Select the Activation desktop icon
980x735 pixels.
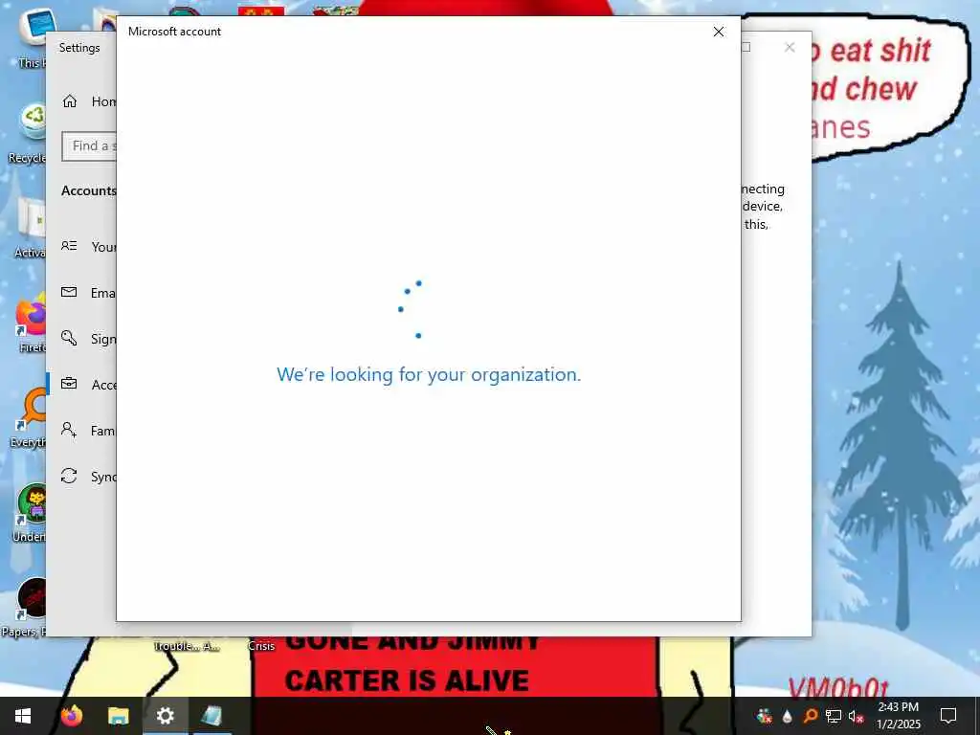(30, 229)
